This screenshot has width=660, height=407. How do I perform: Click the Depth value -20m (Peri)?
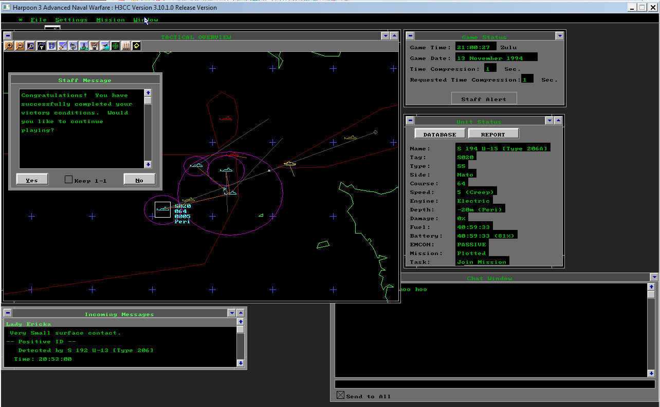click(480, 209)
